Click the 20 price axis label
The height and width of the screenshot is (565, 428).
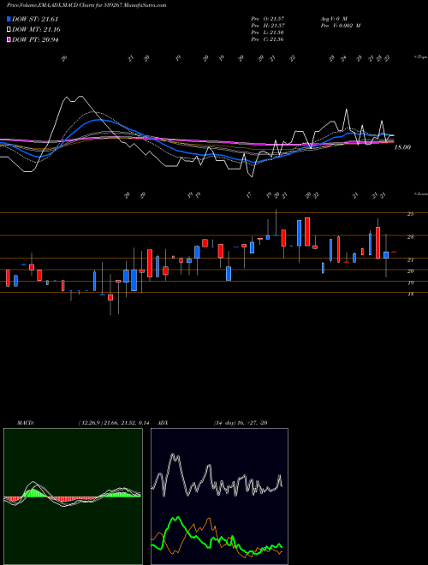point(410,271)
